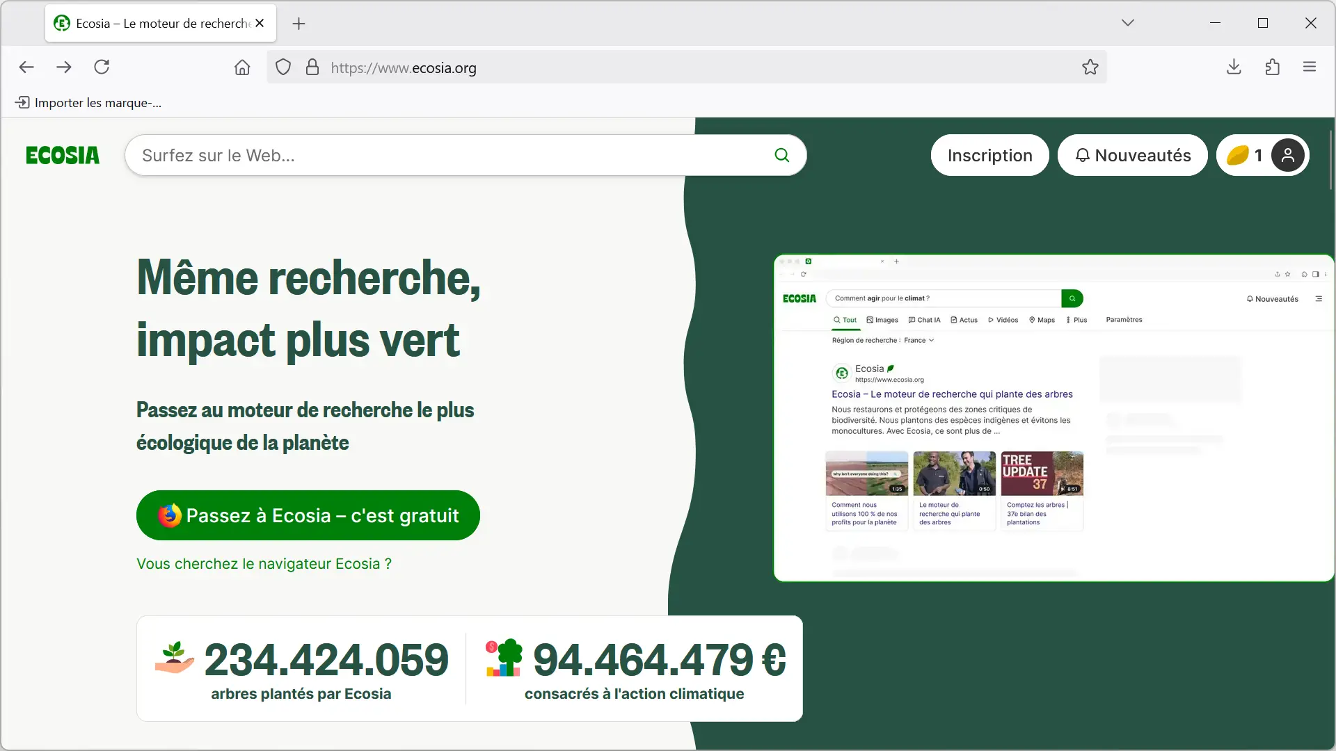1336x751 pixels.
Task: Open the hamburger menu in preview
Action: [x=1319, y=299]
